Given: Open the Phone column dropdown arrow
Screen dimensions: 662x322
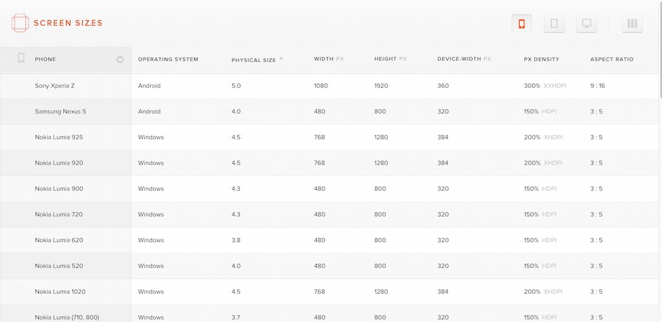Looking at the screenshot, I should (x=120, y=59).
